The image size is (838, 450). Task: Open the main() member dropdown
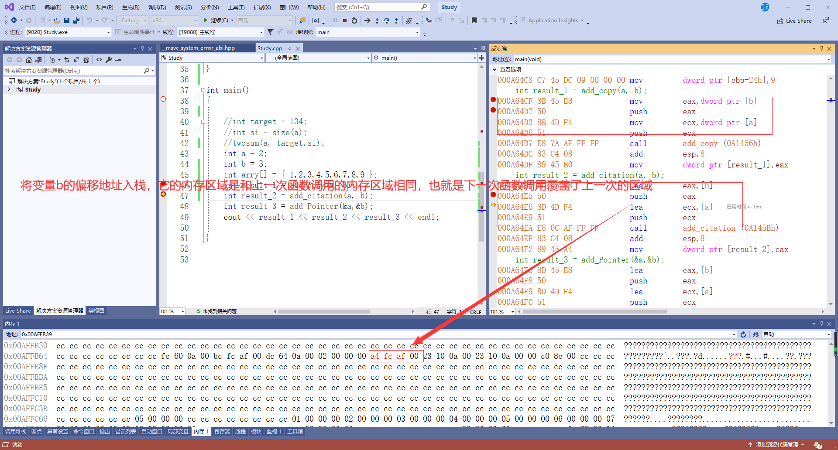(425, 58)
